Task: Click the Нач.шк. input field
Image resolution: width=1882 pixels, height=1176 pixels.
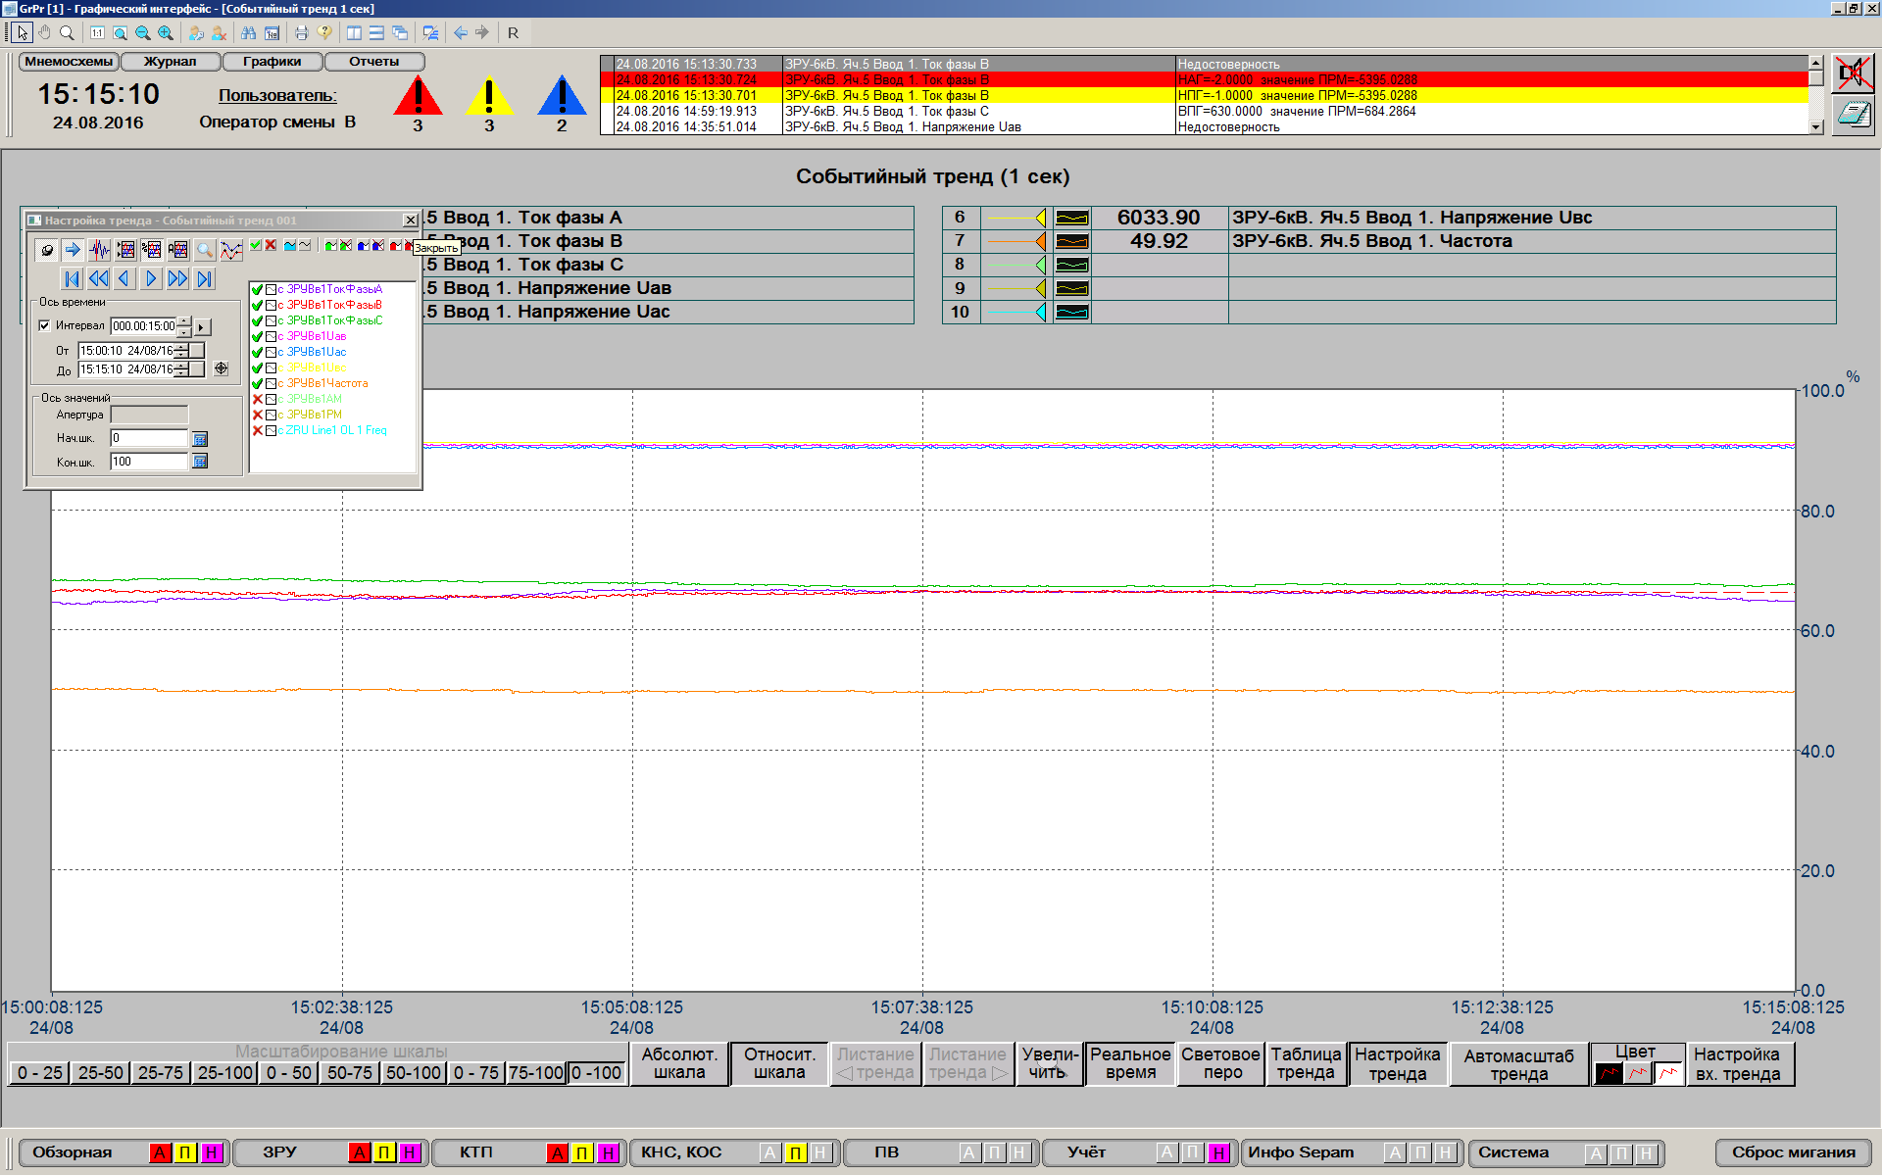Action: click(149, 438)
